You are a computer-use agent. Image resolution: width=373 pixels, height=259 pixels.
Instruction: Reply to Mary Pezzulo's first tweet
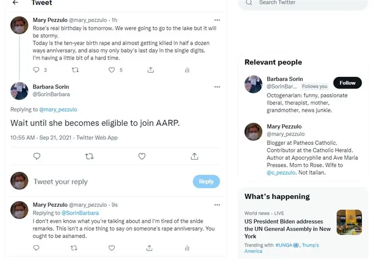tap(37, 70)
